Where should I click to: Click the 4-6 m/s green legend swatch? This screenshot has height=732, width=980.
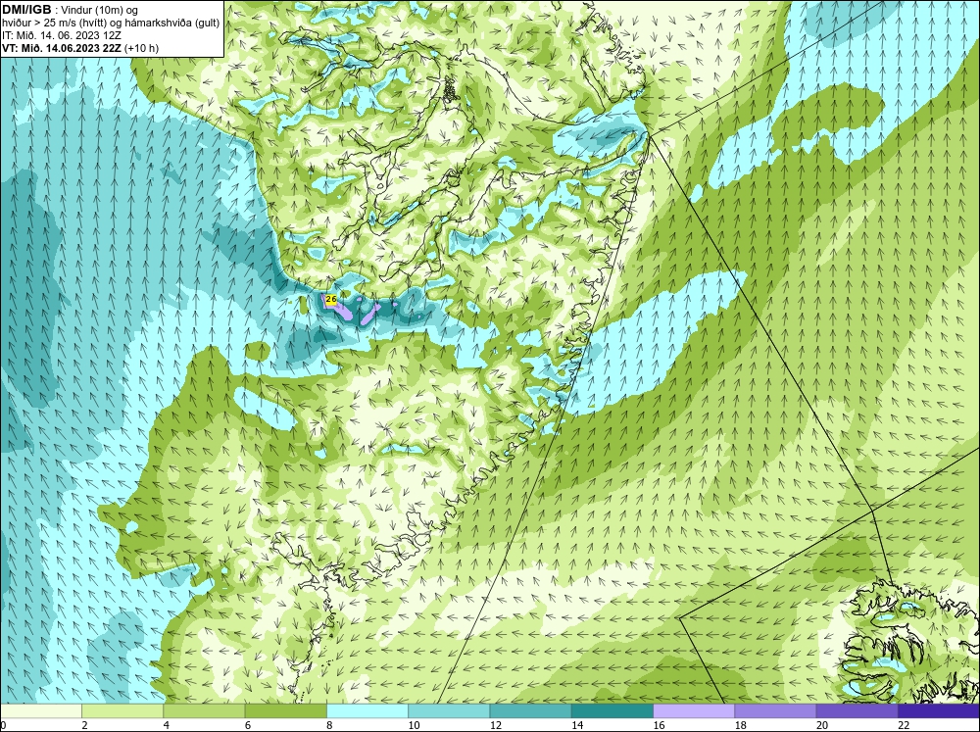point(205,711)
